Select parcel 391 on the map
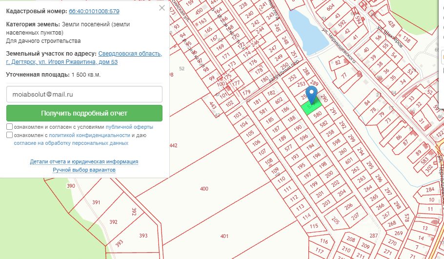This screenshot has height=259, width=444. click(96, 202)
